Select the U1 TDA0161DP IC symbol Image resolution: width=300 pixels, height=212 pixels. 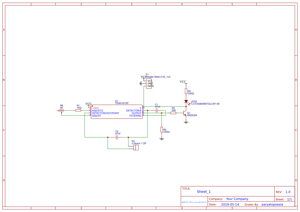pyautogui.click(x=117, y=111)
